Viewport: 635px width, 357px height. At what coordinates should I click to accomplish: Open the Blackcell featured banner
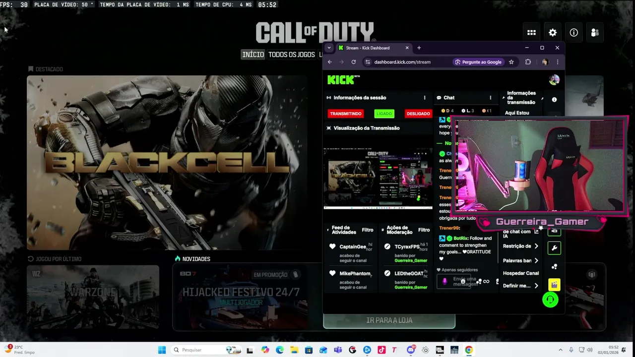pyautogui.click(x=167, y=163)
